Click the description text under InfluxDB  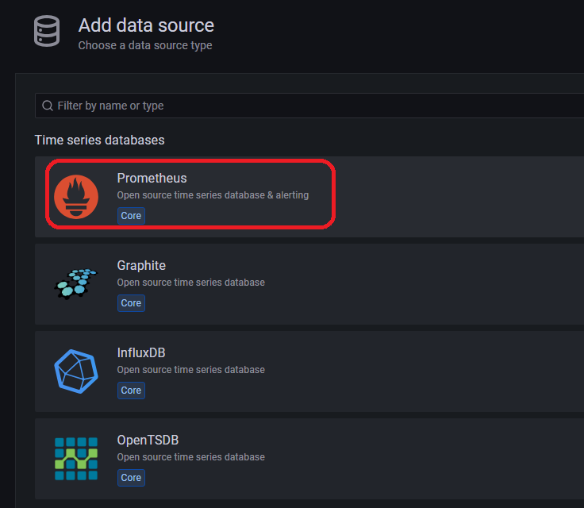pos(190,370)
